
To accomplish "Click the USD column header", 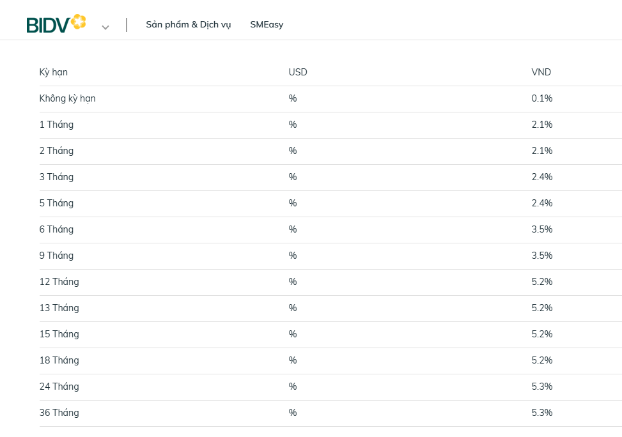I will click(x=298, y=72).
